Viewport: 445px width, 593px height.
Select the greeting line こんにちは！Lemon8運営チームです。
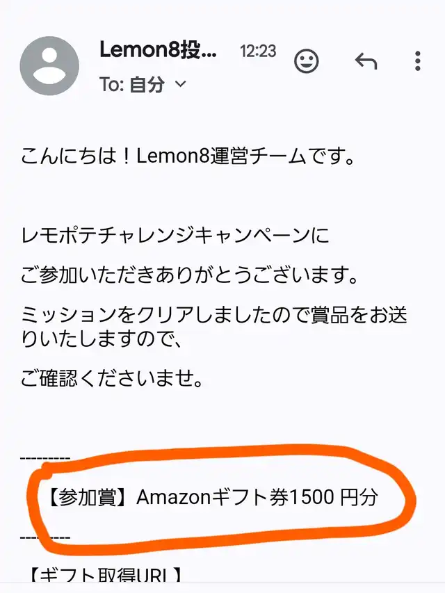pos(188,156)
